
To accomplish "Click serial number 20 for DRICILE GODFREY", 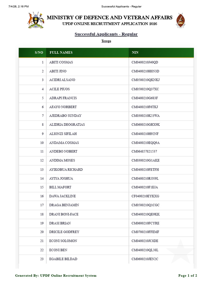I will click(x=42, y=232).
